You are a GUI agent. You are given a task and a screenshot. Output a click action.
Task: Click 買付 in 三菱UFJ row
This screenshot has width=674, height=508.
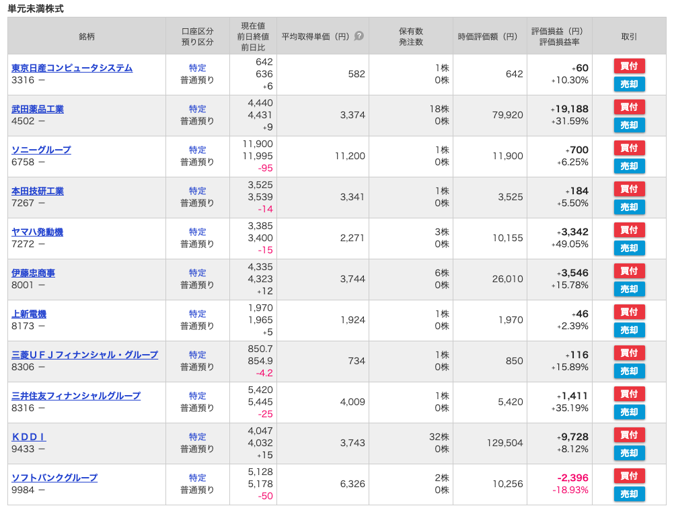pos(629,353)
